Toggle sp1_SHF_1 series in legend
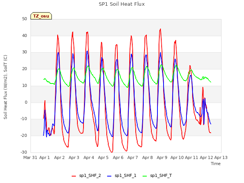Screen dimensions: 244x183 (x=122, y=175)
